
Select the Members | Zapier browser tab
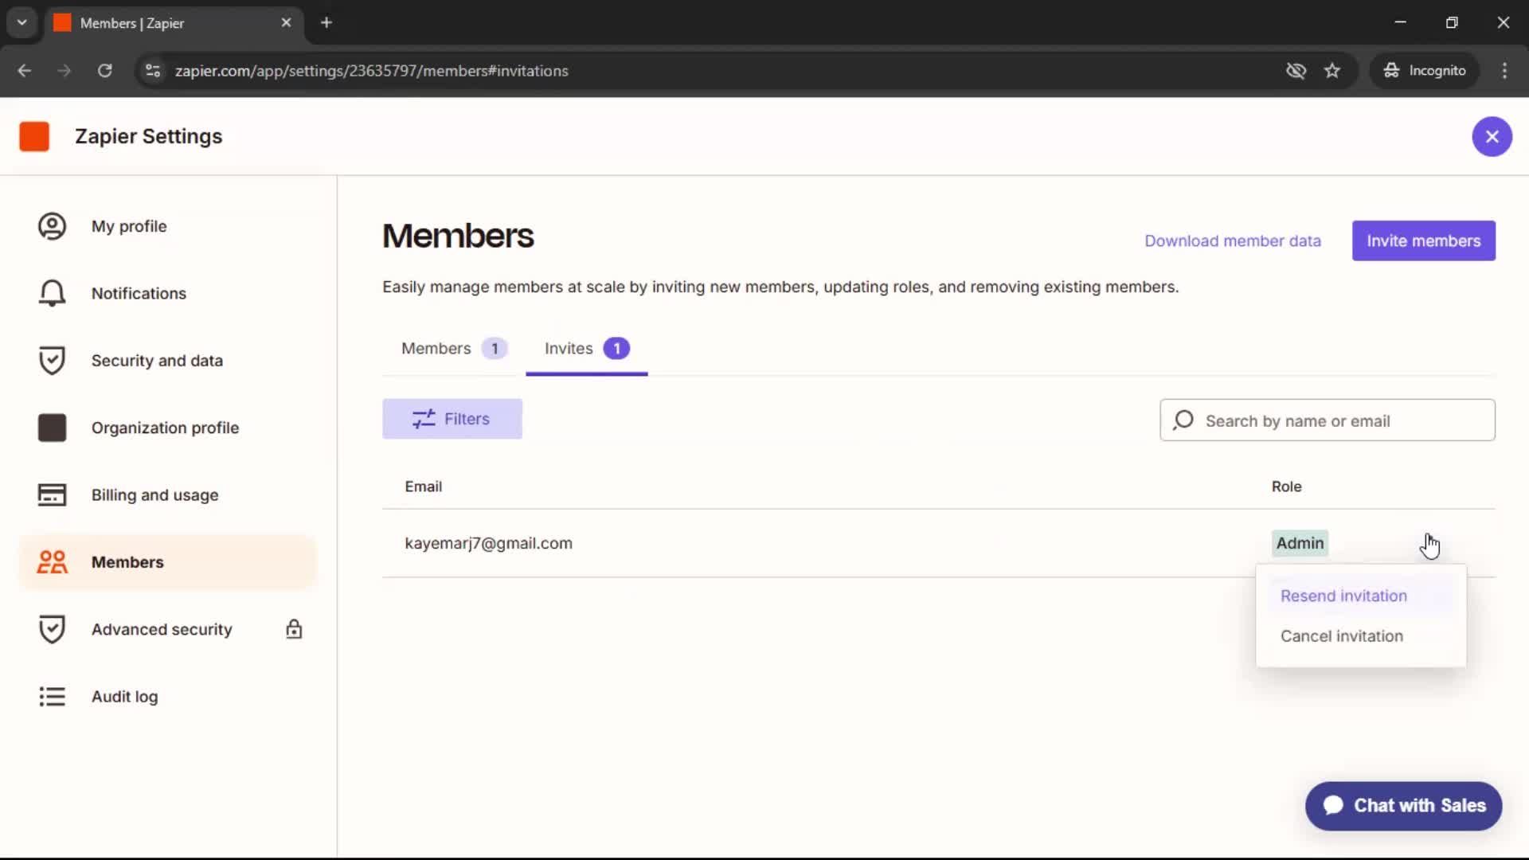pos(174,23)
